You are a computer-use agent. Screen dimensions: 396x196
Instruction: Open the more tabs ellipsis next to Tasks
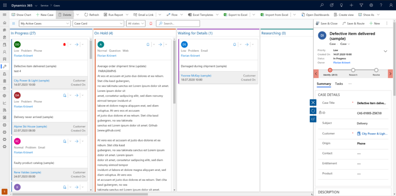[350, 84]
